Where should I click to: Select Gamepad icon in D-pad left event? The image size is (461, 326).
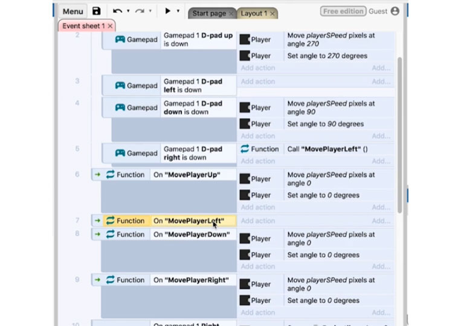coord(120,86)
